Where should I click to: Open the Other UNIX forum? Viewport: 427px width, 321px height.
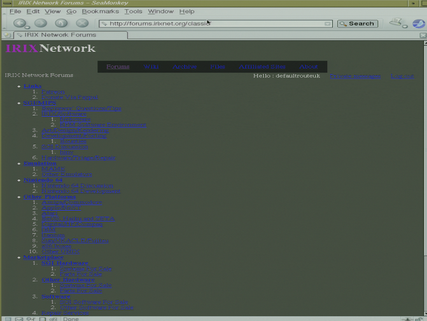[60, 251]
